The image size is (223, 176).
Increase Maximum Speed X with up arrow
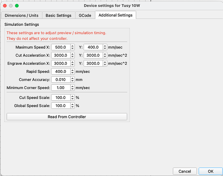click(72, 46)
